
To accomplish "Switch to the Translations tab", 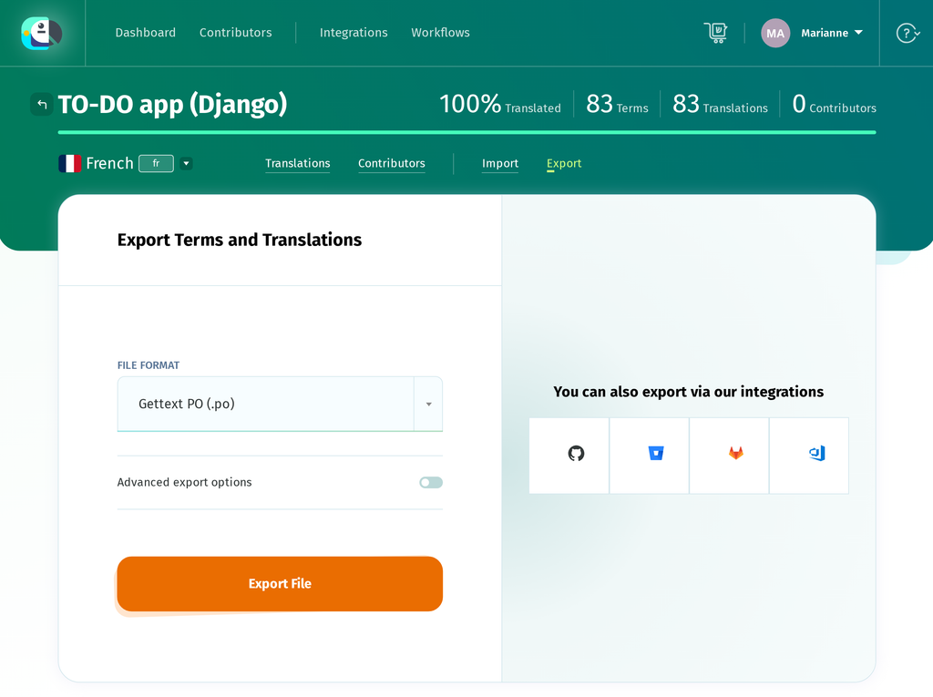I will click(298, 163).
